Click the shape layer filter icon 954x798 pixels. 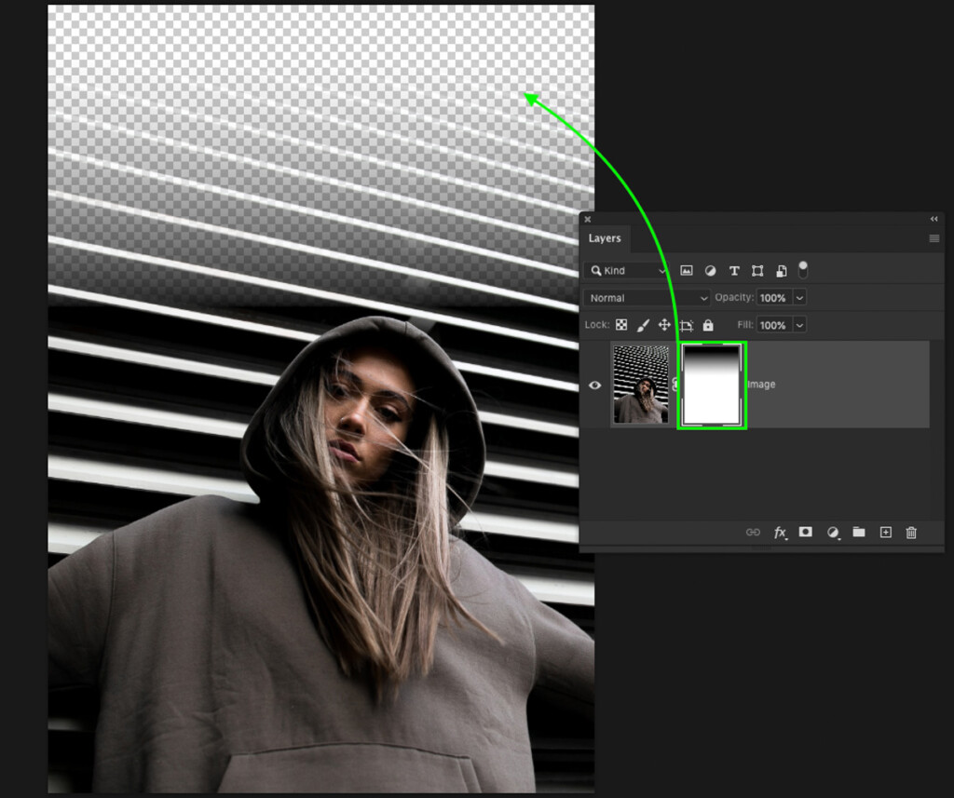click(757, 271)
